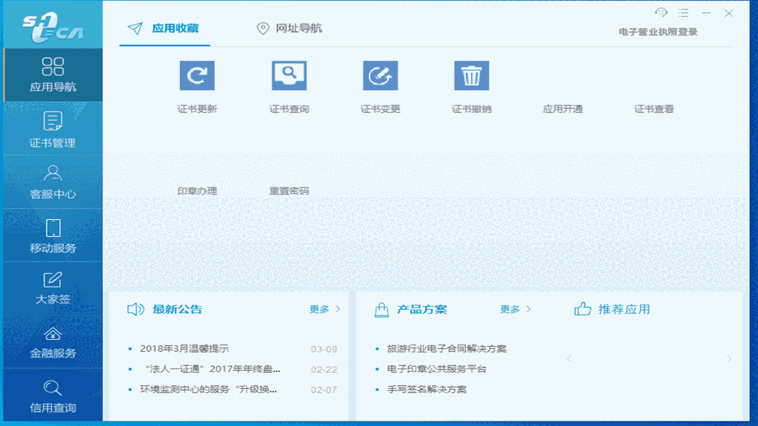Advance 推荐应用 carousel with right arrow
This screenshot has width=758, height=426.
coord(728,358)
